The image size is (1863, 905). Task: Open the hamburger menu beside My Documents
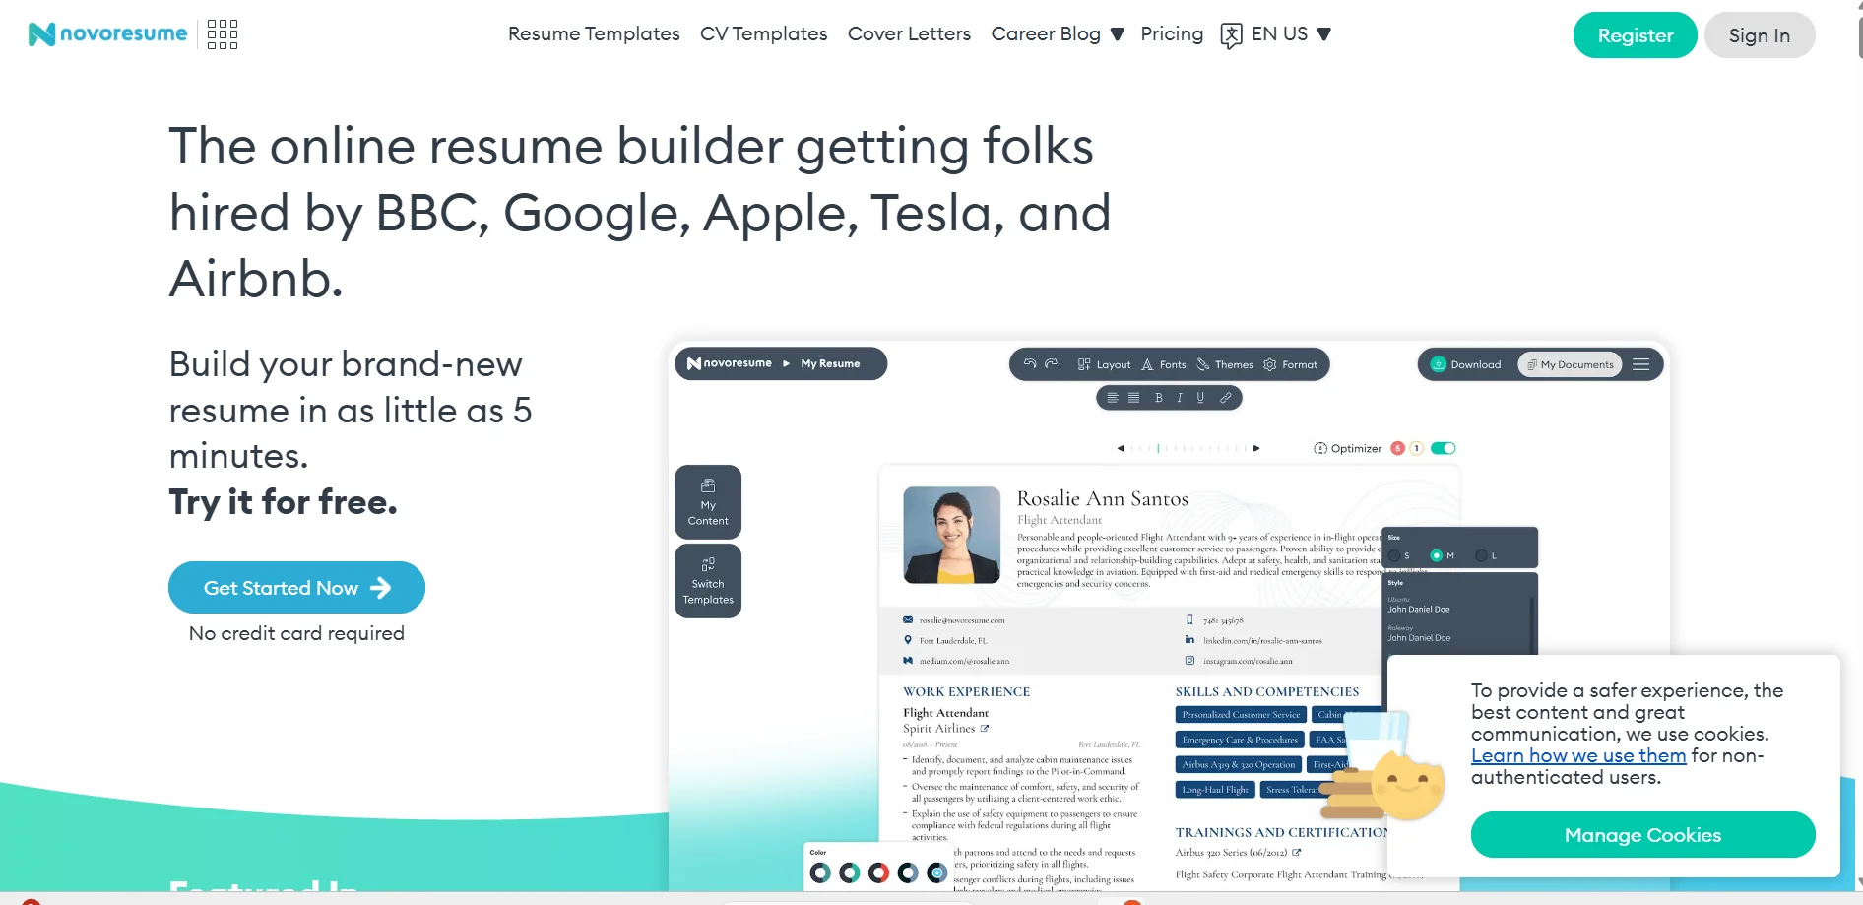tap(1640, 364)
